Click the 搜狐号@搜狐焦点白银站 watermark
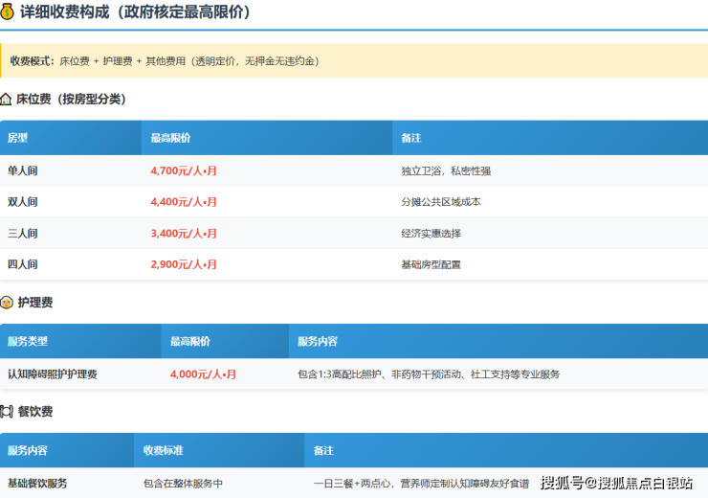The width and height of the screenshot is (708, 498). 616,483
